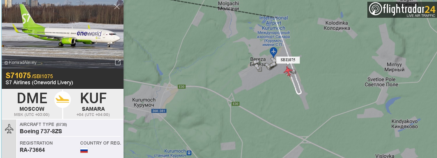
Task: Click the Flightradar24 logo
Action: pyautogui.click(x=402, y=10)
